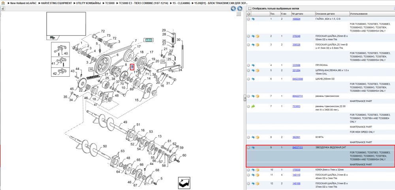Open the 15.03 reference label in diagram
This screenshot has width=395, height=190.
(149, 40)
